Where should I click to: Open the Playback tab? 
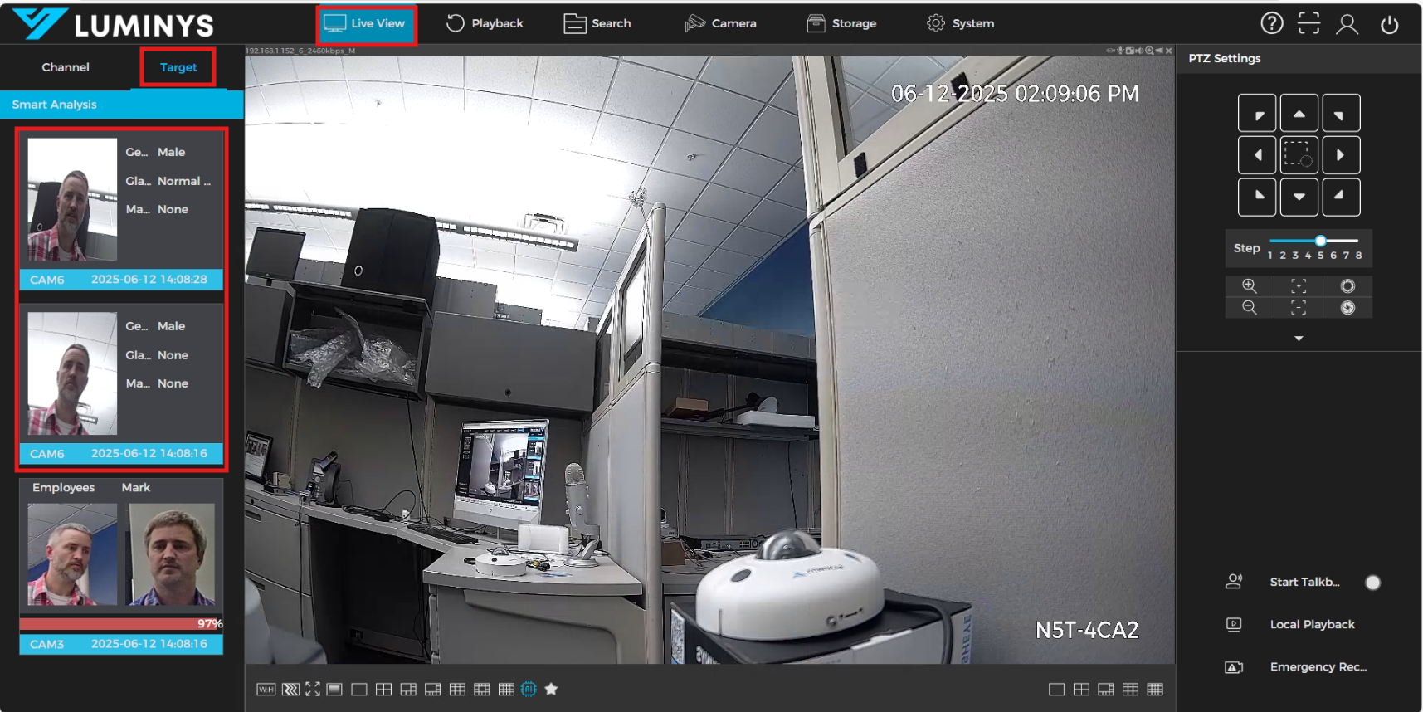click(x=485, y=23)
